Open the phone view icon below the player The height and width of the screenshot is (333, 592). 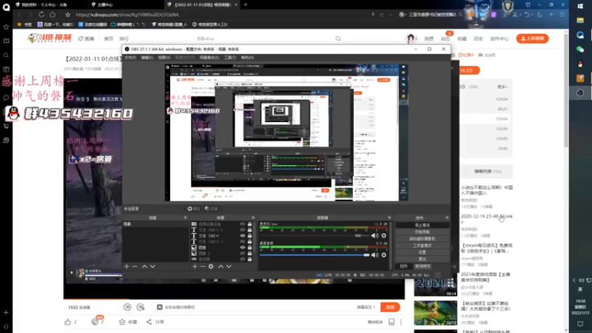point(391,322)
